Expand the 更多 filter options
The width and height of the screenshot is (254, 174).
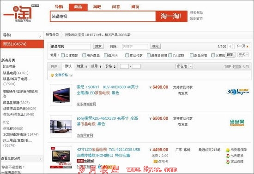(243, 55)
